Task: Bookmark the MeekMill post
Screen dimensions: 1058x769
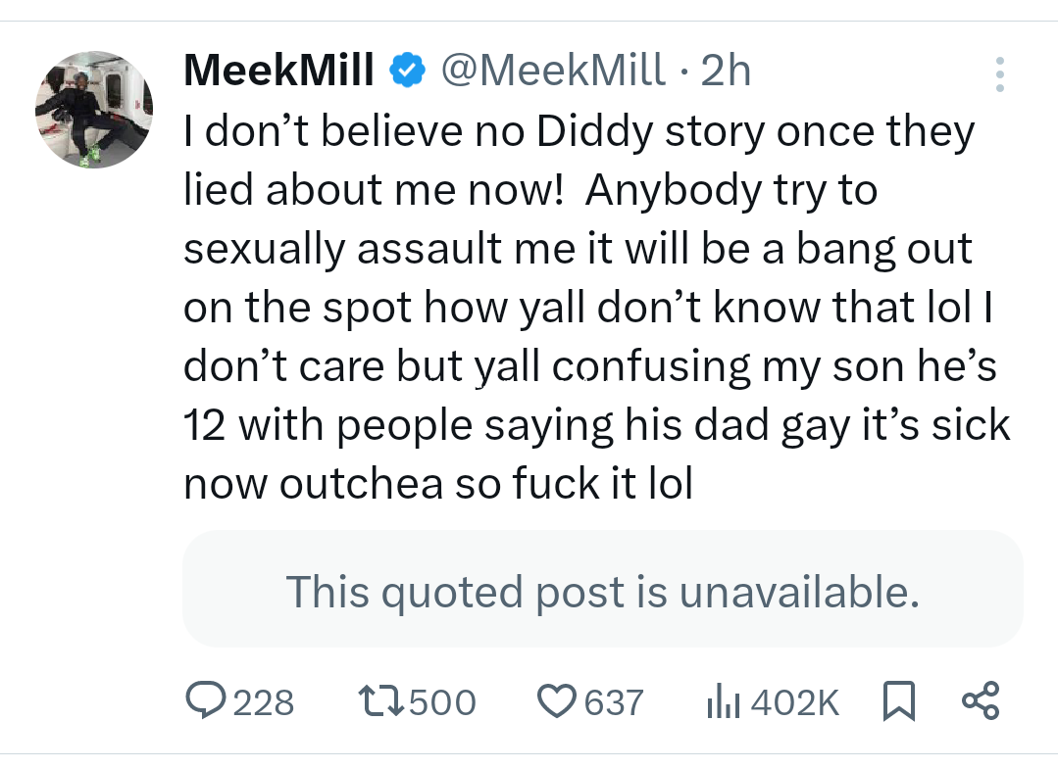Action: [898, 701]
